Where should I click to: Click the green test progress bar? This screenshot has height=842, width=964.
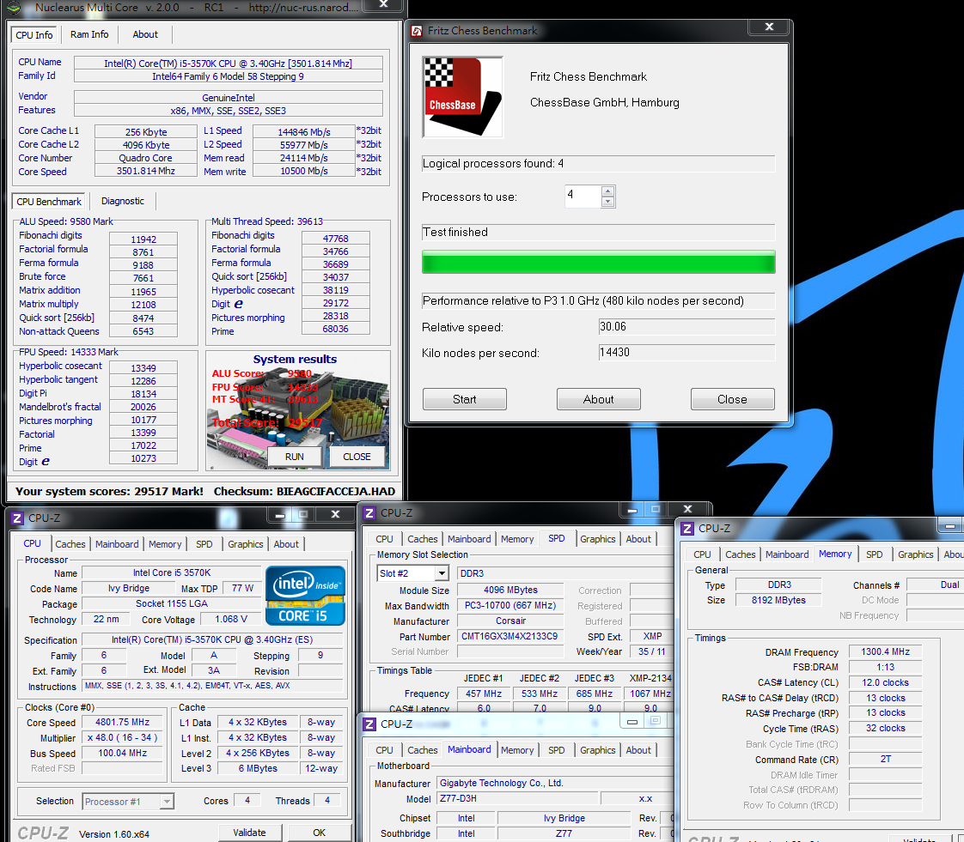pos(599,263)
